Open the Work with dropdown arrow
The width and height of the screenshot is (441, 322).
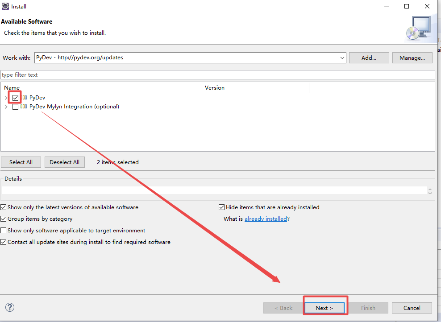[x=342, y=58]
